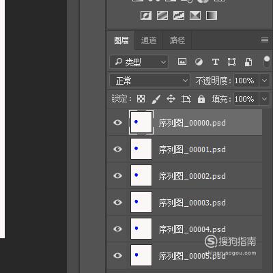Hide layer 序列图_00004.psd
273x273 pixels.
(117, 229)
